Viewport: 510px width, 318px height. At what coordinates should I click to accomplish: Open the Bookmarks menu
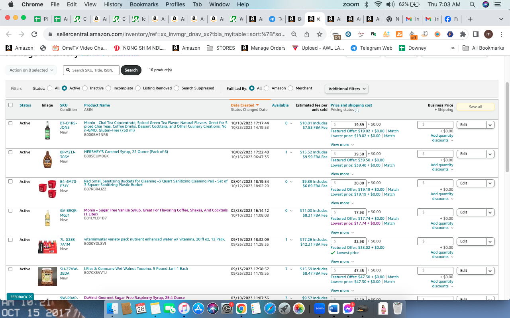coord(144,4)
